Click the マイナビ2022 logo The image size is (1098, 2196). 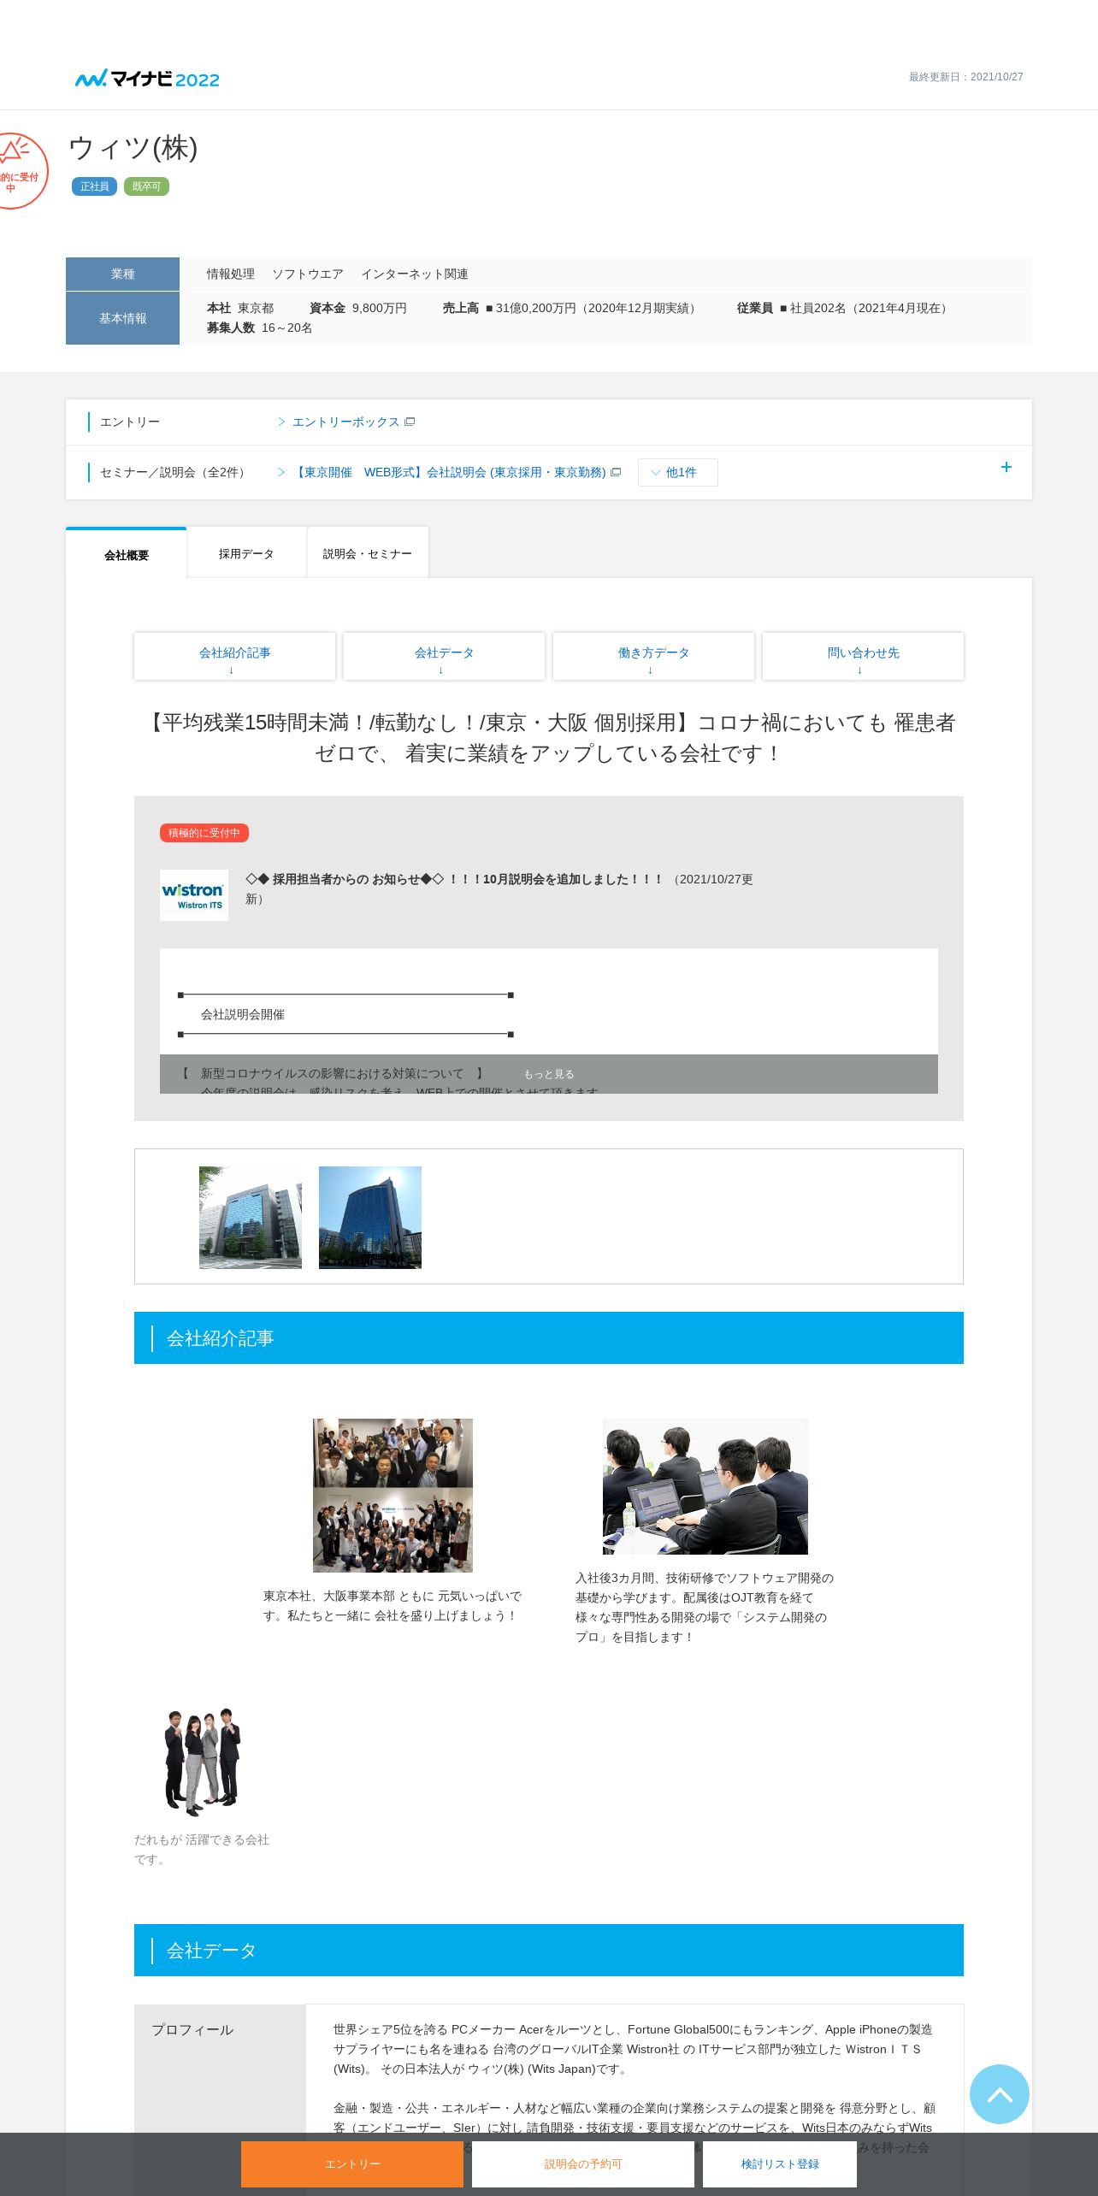[147, 79]
